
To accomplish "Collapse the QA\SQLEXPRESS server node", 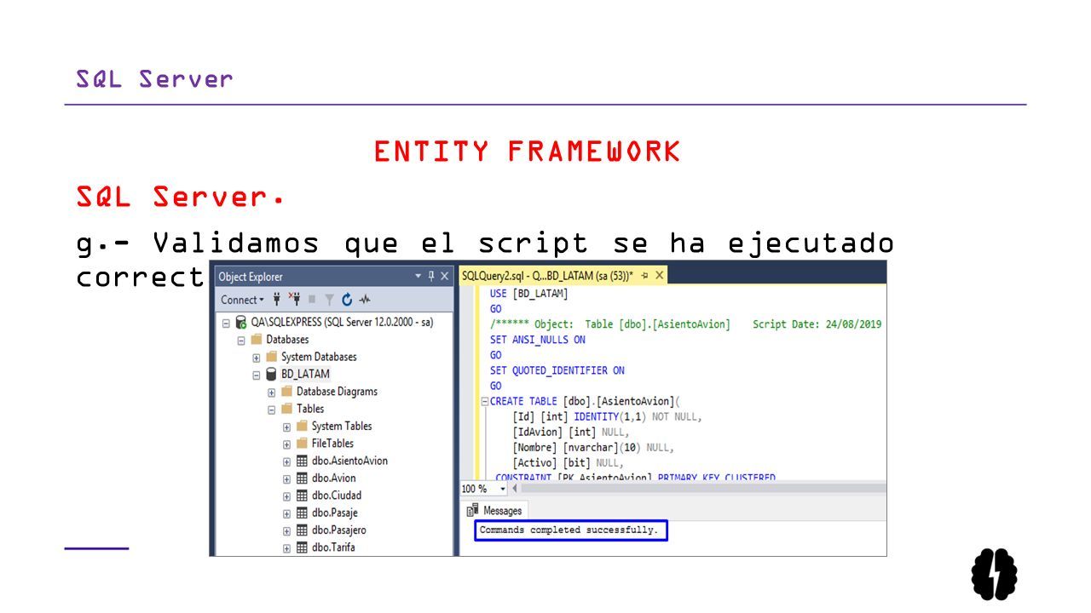I will click(x=226, y=323).
